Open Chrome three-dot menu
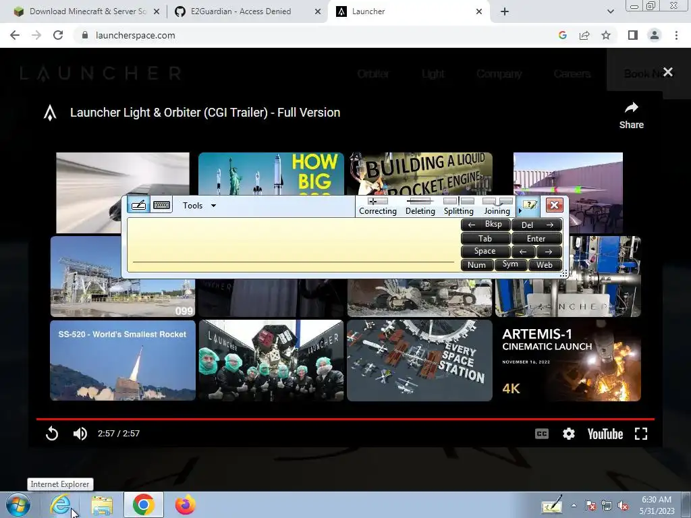The image size is (691, 518). coord(676,35)
